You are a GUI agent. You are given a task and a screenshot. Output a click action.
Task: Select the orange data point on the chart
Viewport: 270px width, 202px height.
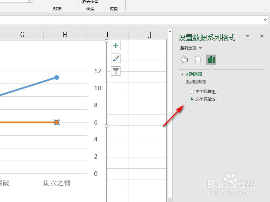tap(56, 122)
